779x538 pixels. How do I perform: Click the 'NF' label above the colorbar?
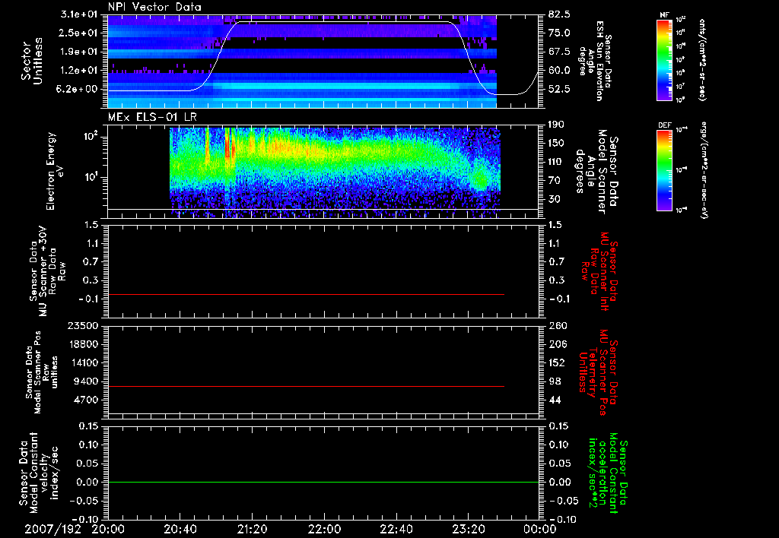664,15
